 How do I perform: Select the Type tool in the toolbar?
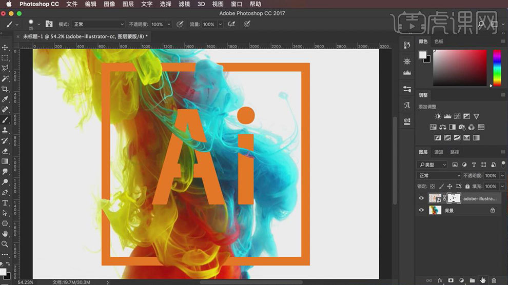(5, 203)
